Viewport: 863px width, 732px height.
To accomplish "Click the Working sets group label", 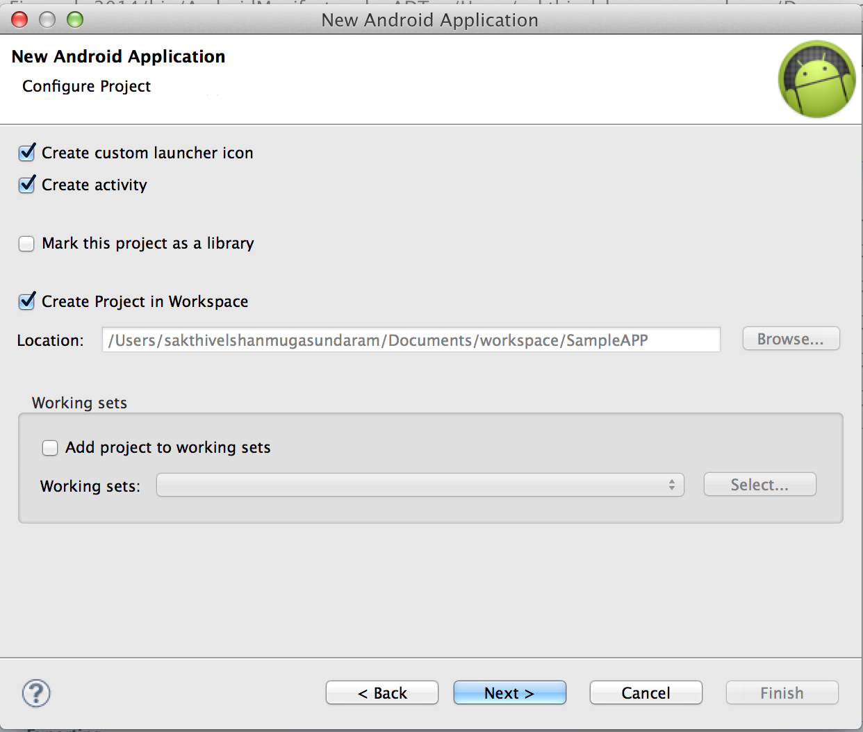I will (x=79, y=403).
